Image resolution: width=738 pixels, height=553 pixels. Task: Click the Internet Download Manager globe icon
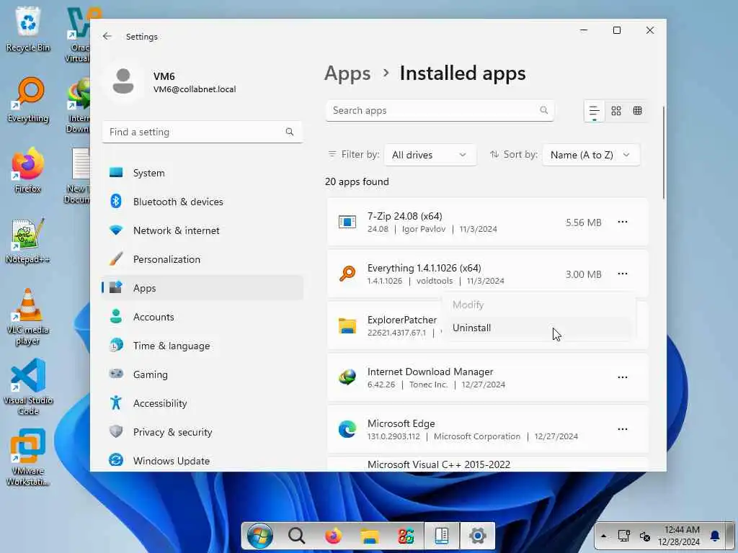(x=347, y=377)
